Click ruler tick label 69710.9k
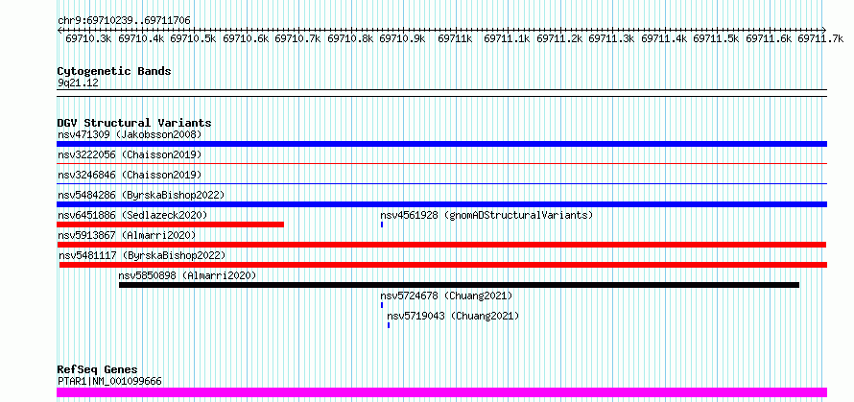 [402, 38]
